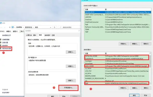The width and height of the screenshot is (153, 97).
Task: Click the refresh icon beside the address bar
Action: click(55, 27)
